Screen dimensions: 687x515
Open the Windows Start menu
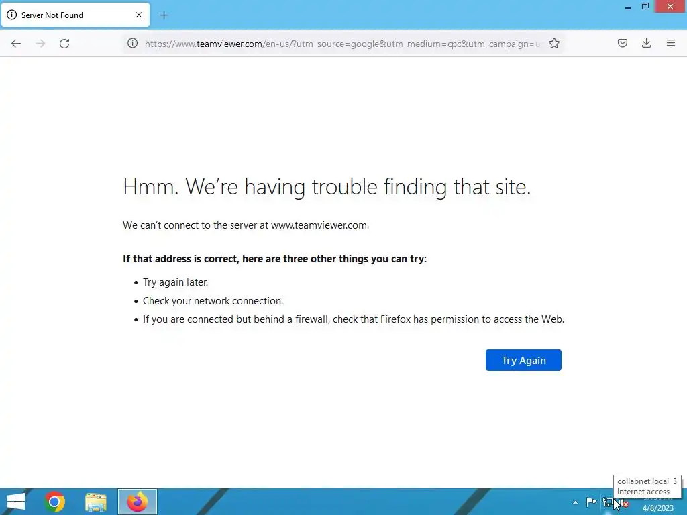(16, 502)
